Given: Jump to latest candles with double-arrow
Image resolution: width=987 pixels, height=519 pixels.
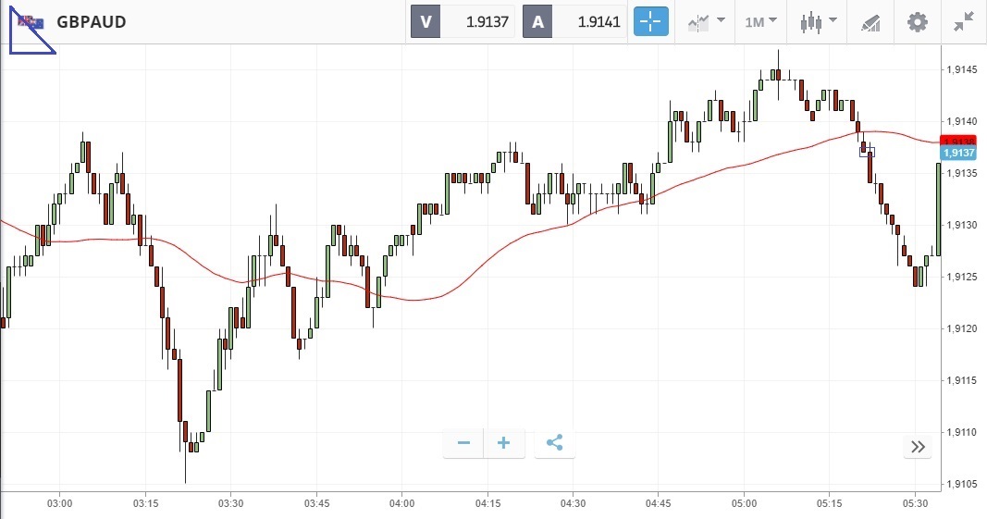Looking at the screenshot, I should pyautogui.click(x=918, y=447).
